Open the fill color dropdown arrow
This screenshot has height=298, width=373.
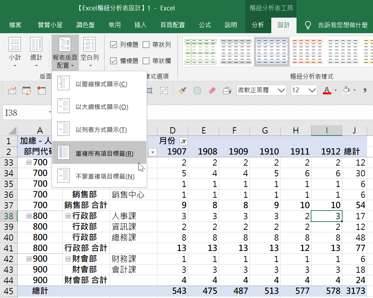coord(354,90)
